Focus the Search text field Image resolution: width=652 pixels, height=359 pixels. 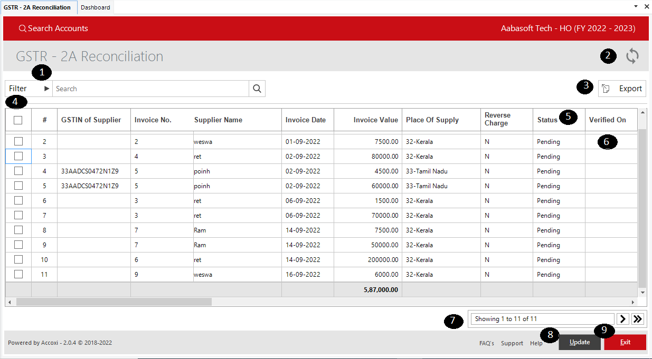pos(150,89)
